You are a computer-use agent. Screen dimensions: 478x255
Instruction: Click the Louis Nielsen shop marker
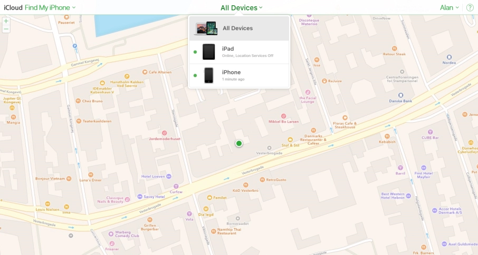click(47, 204)
